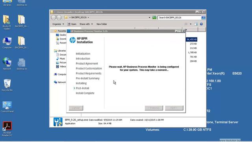Click the 1,785 KB file size row

pyautogui.click(x=192, y=52)
